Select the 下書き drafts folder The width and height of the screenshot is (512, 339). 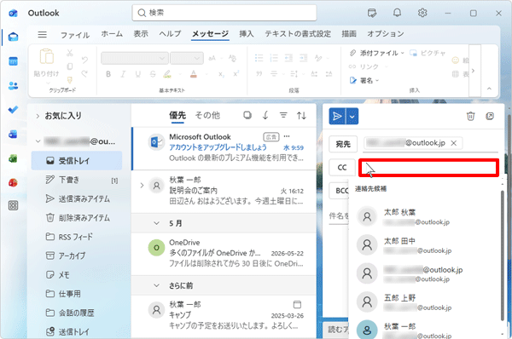coord(77,180)
